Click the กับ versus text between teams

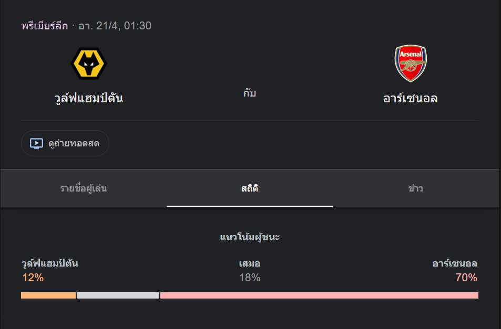[250, 93]
